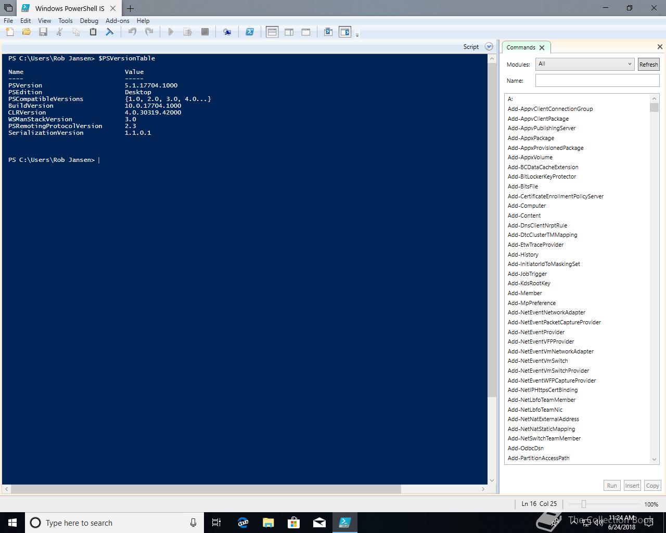666x533 pixels.
Task: Select Add-JobTrigger in the command list
Action: point(527,274)
